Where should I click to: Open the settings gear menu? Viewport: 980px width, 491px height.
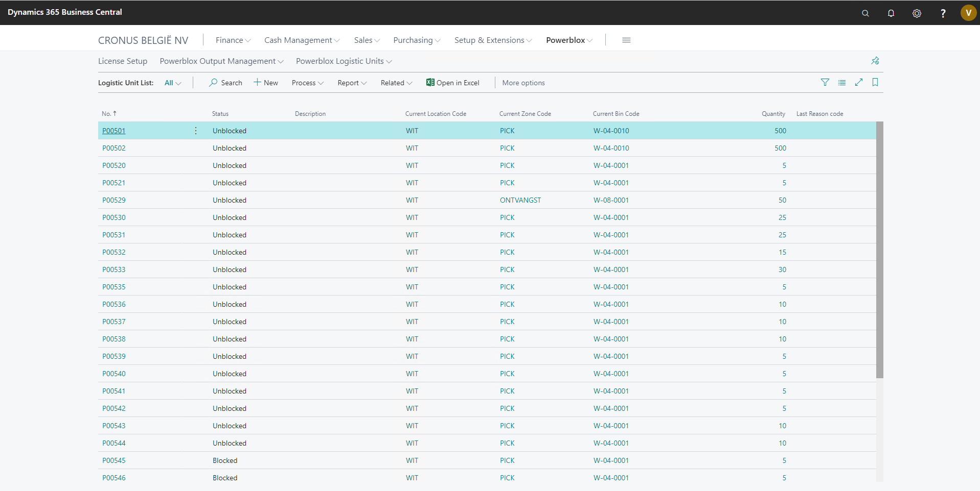point(917,13)
